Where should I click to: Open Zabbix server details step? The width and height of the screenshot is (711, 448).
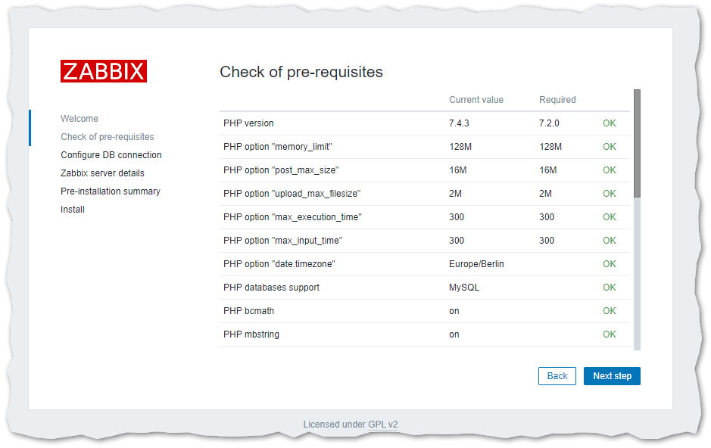click(x=102, y=173)
